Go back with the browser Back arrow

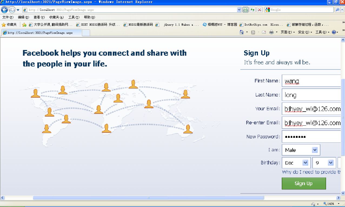4,10
